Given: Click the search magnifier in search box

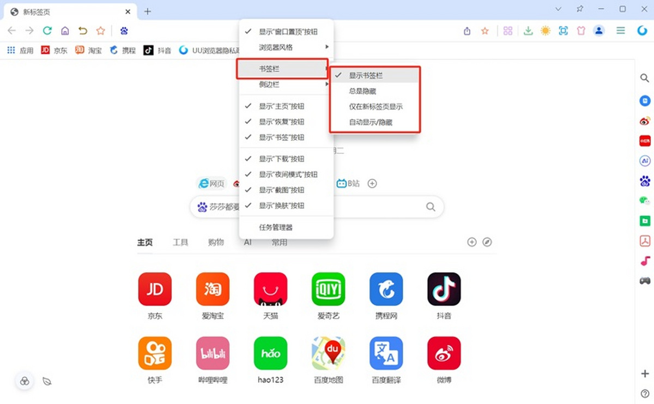Looking at the screenshot, I should 431,207.
